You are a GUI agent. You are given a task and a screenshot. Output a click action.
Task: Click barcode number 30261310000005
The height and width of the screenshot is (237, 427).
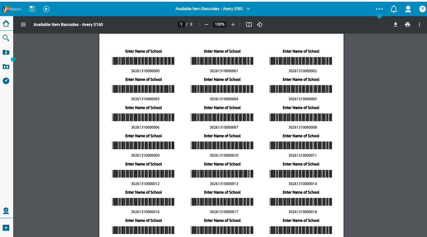click(x=303, y=99)
